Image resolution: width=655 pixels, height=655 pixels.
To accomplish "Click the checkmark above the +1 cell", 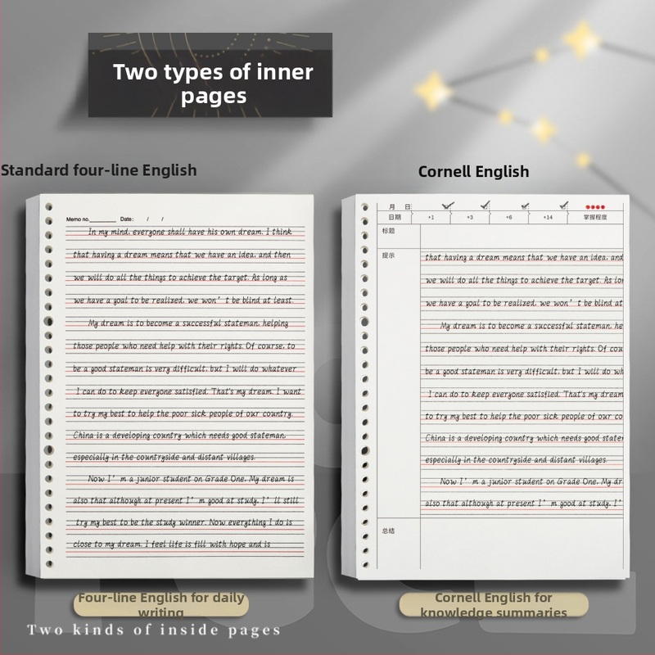I will pos(448,206).
